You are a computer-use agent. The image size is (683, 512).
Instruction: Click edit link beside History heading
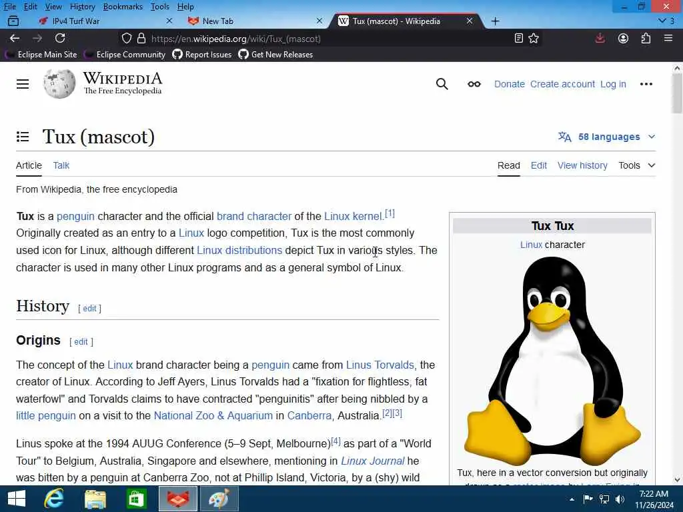tap(89, 309)
